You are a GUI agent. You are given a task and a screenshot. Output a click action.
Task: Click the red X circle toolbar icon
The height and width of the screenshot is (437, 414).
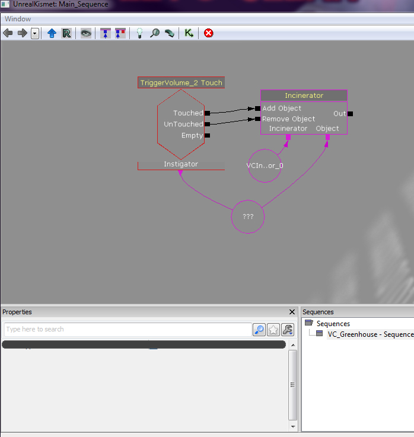point(209,33)
